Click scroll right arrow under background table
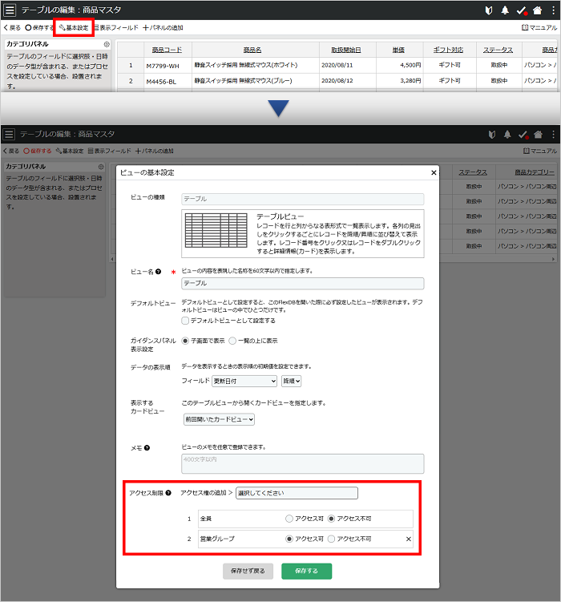 pos(553,259)
